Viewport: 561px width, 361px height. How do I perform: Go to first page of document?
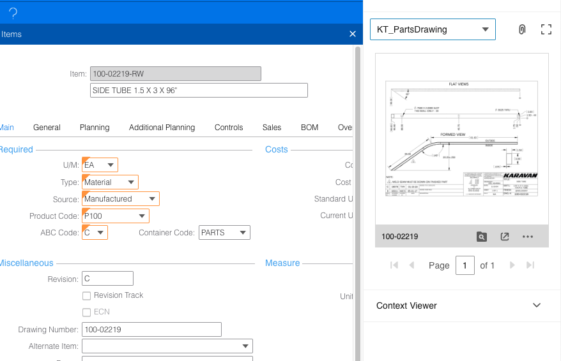pos(394,265)
